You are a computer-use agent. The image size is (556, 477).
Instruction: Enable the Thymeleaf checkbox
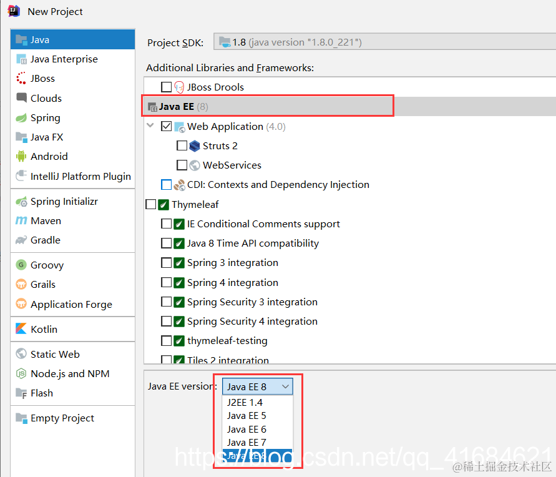[x=151, y=204]
